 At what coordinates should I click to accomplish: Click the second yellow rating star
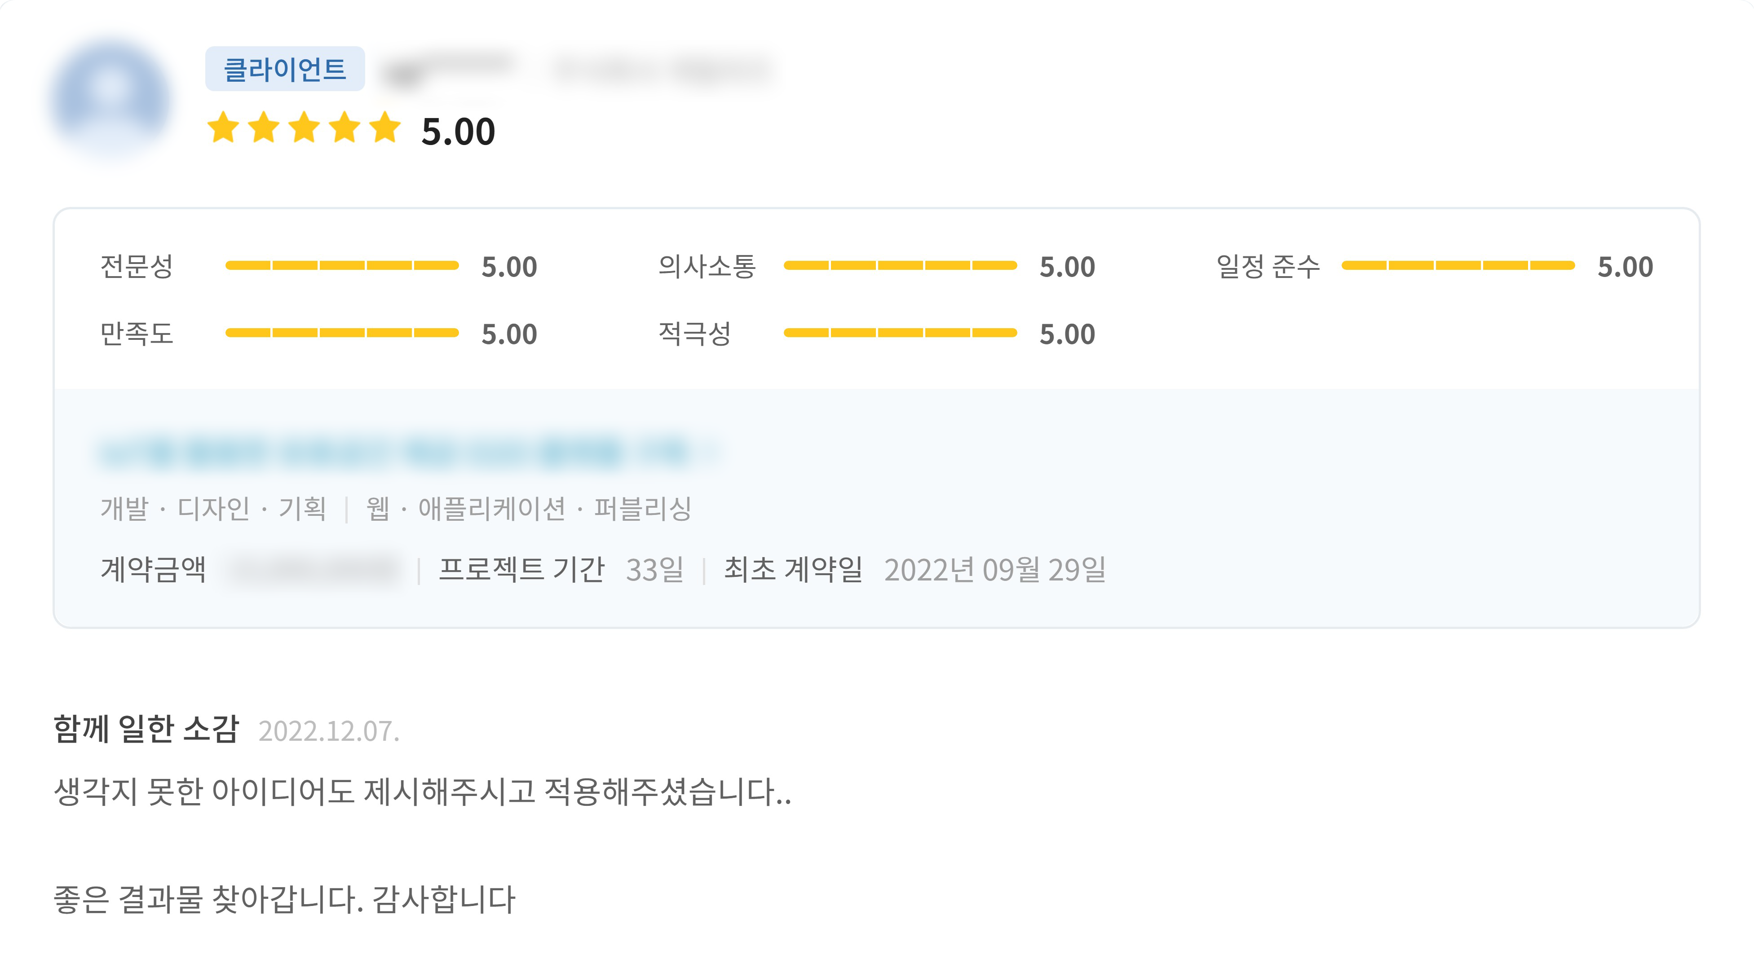coord(264,128)
